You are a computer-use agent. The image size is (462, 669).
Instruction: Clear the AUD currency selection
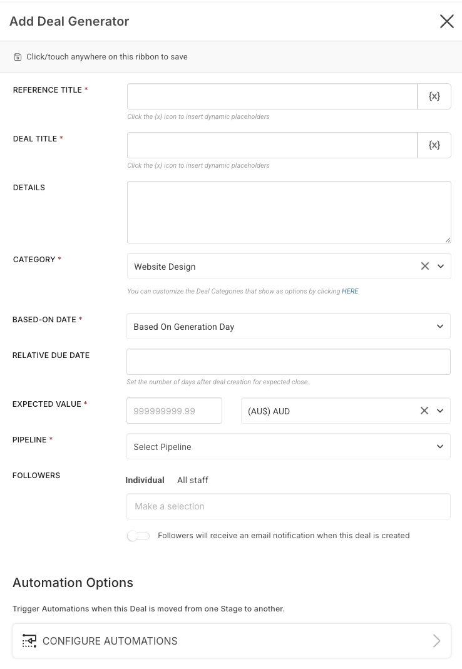tap(424, 411)
